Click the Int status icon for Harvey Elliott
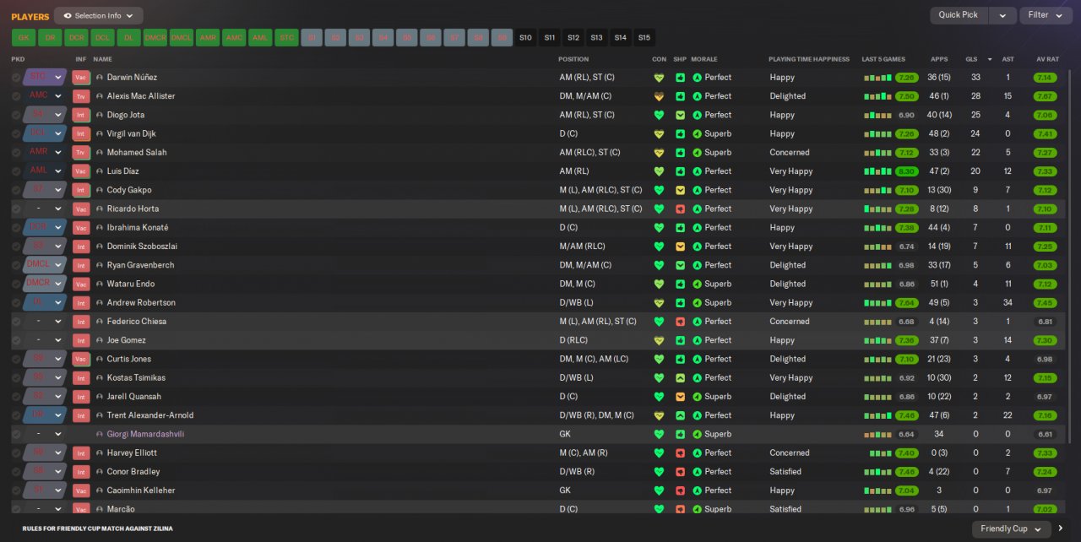1081x542 pixels. click(81, 453)
